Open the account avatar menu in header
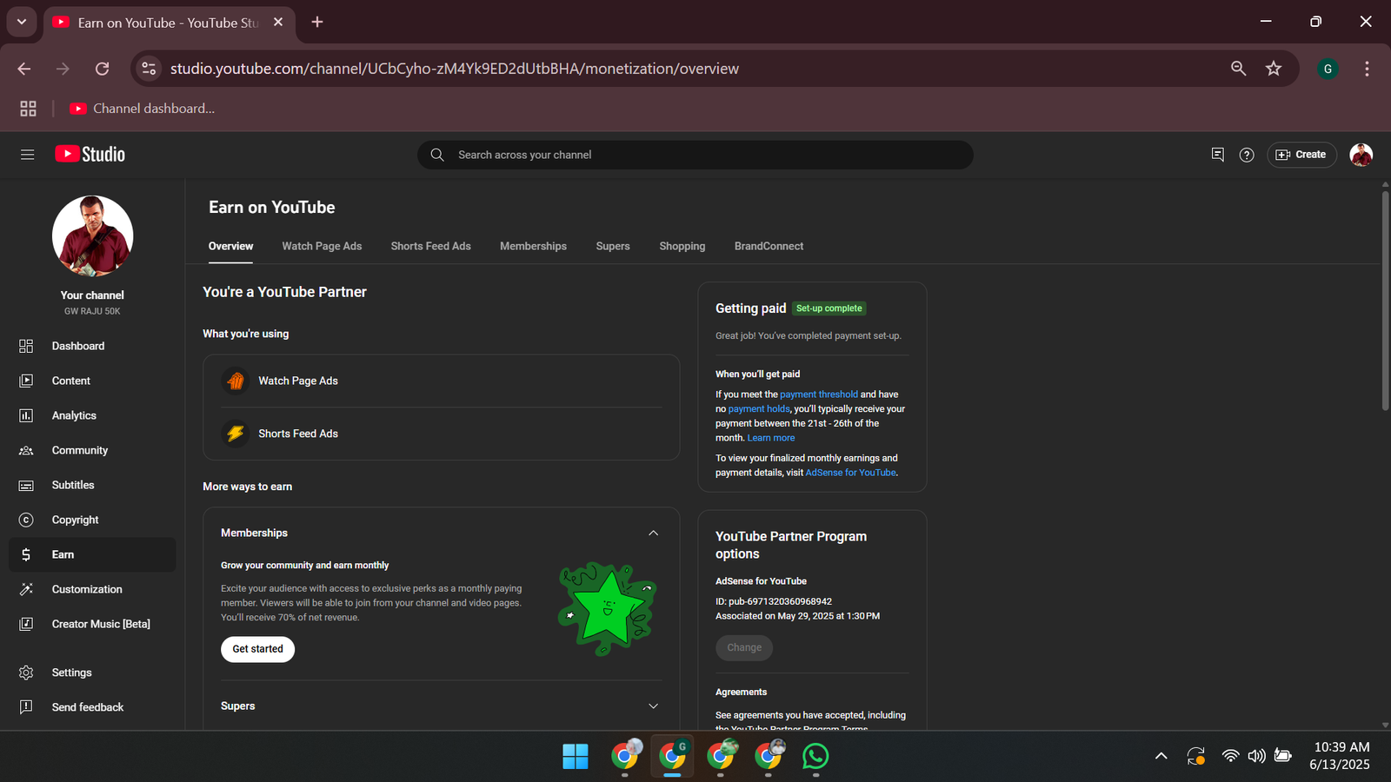The image size is (1391, 782). pos(1361,155)
